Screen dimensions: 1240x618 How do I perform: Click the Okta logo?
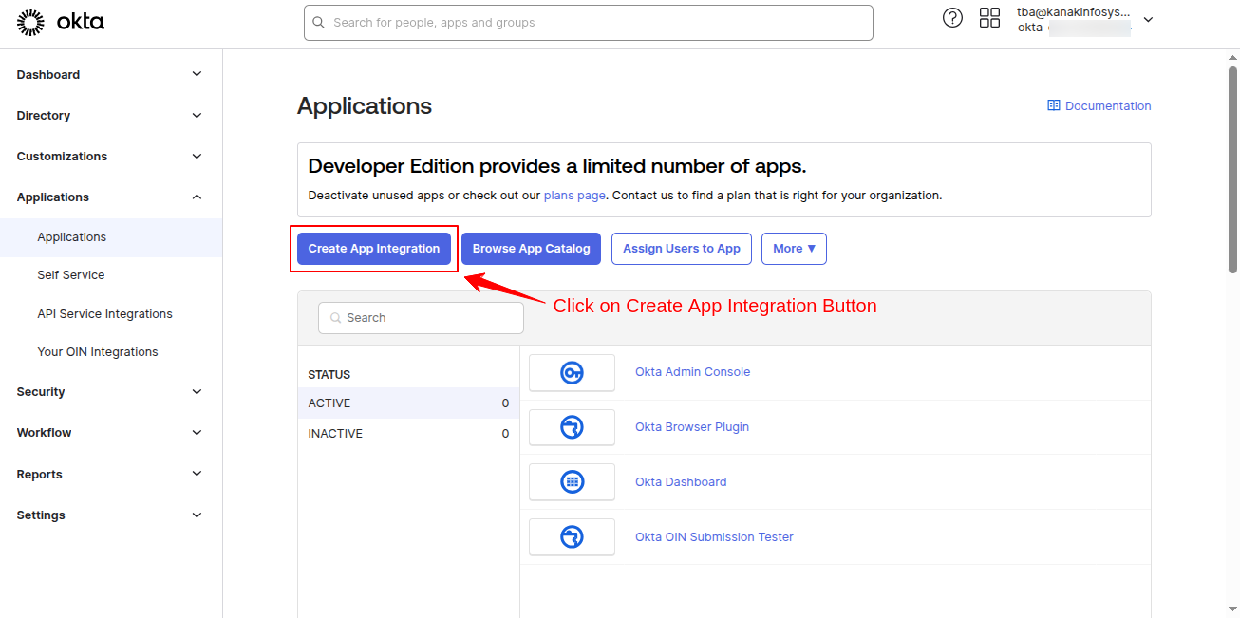pyautogui.click(x=61, y=22)
